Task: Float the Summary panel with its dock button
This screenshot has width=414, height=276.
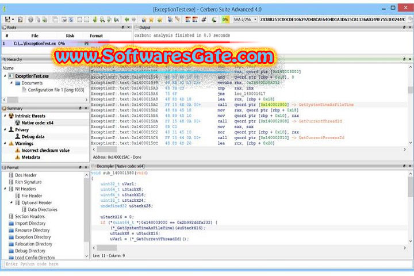Action: pos(80,108)
